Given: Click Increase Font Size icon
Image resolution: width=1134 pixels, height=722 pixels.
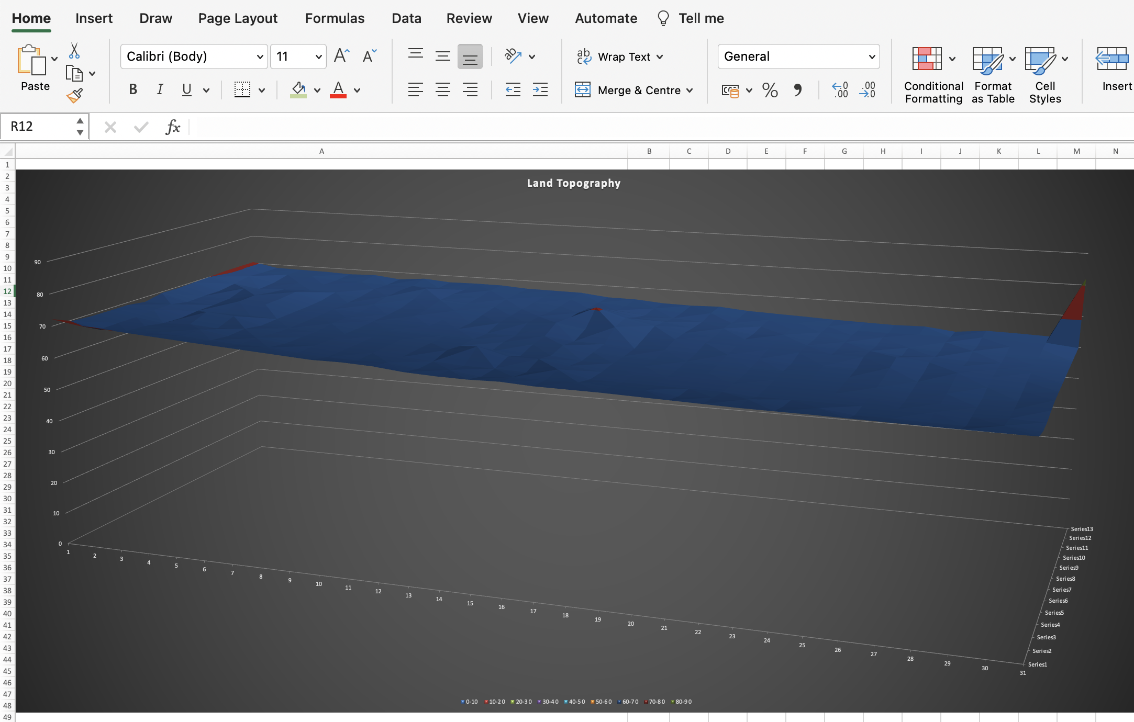Looking at the screenshot, I should (x=341, y=56).
